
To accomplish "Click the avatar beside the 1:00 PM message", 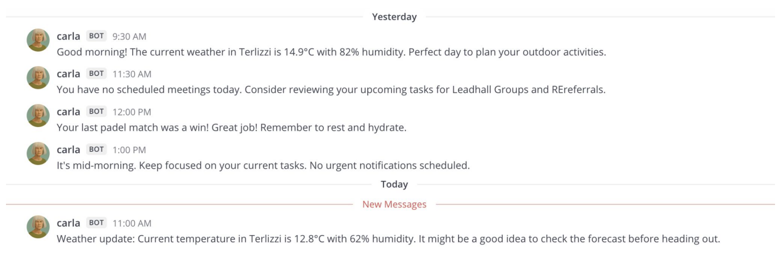I will [38, 153].
